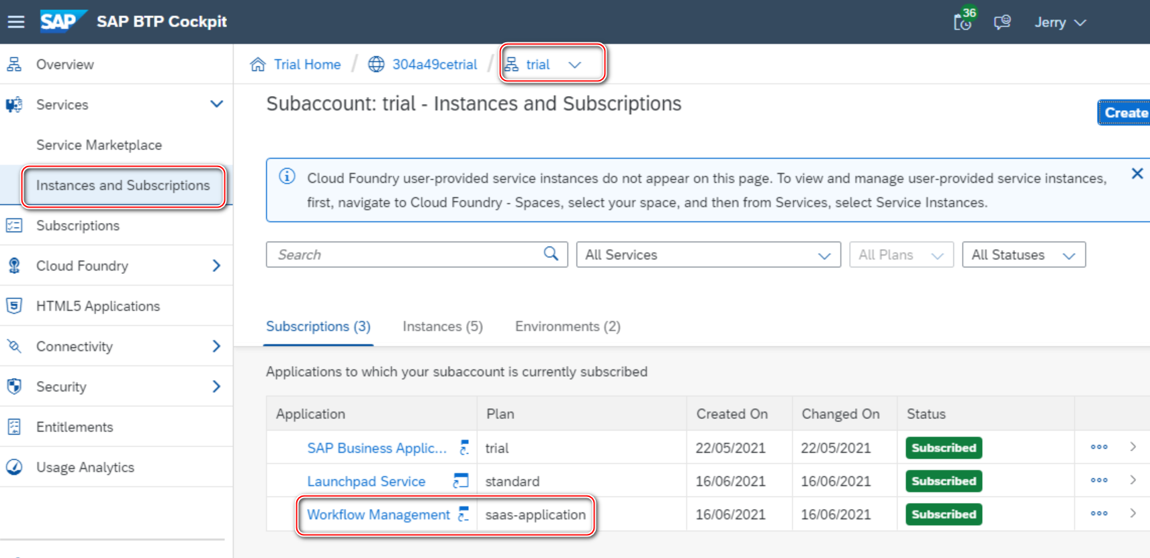Switch to the Instances (5) tab
The height and width of the screenshot is (558, 1150).
[443, 326]
